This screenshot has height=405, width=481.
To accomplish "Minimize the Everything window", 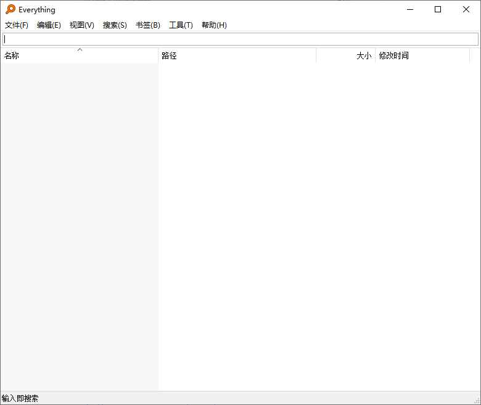I will pos(410,9).
